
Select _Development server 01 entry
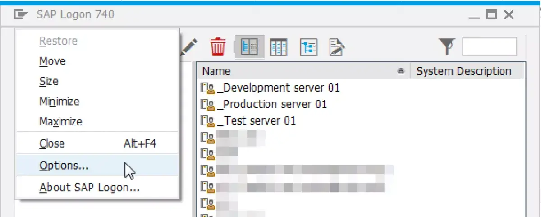coord(278,88)
